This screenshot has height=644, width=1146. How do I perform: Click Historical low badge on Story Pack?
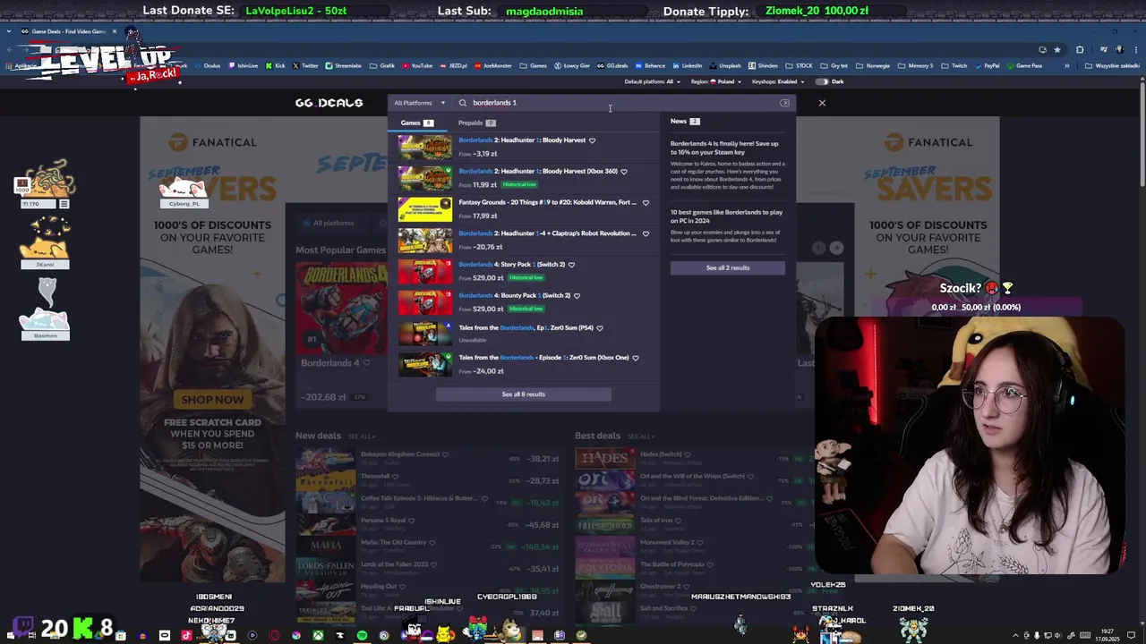(526, 277)
